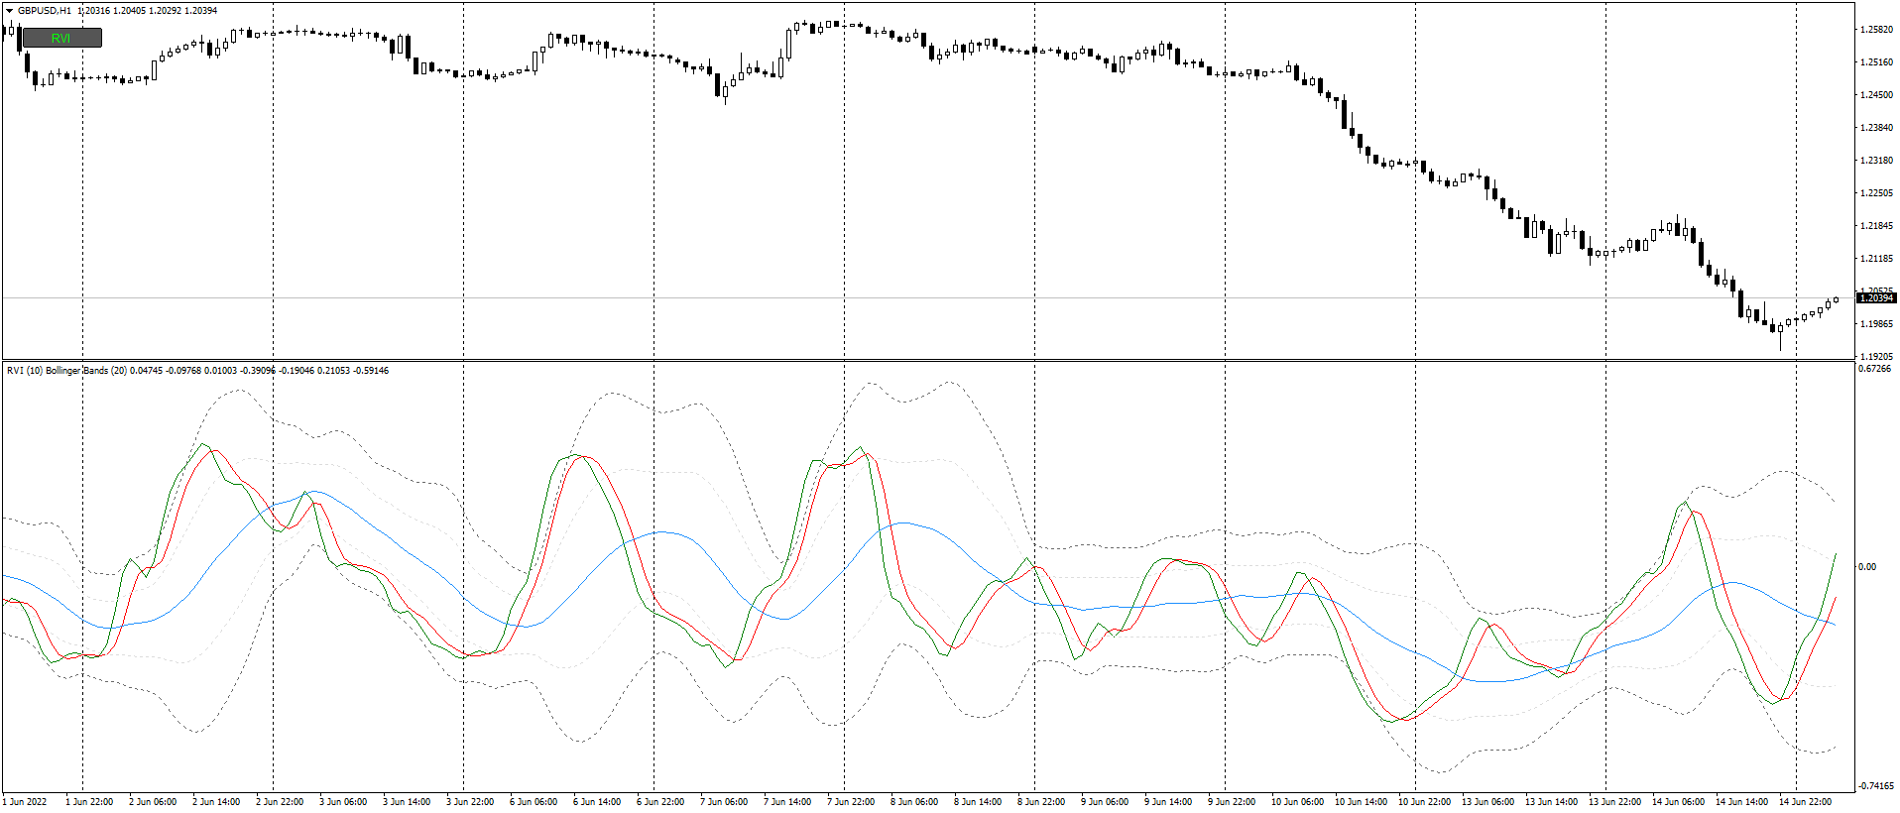Click the 7 Jun 06:00 time label
Viewport: 1900px width, 813px height.
(724, 802)
